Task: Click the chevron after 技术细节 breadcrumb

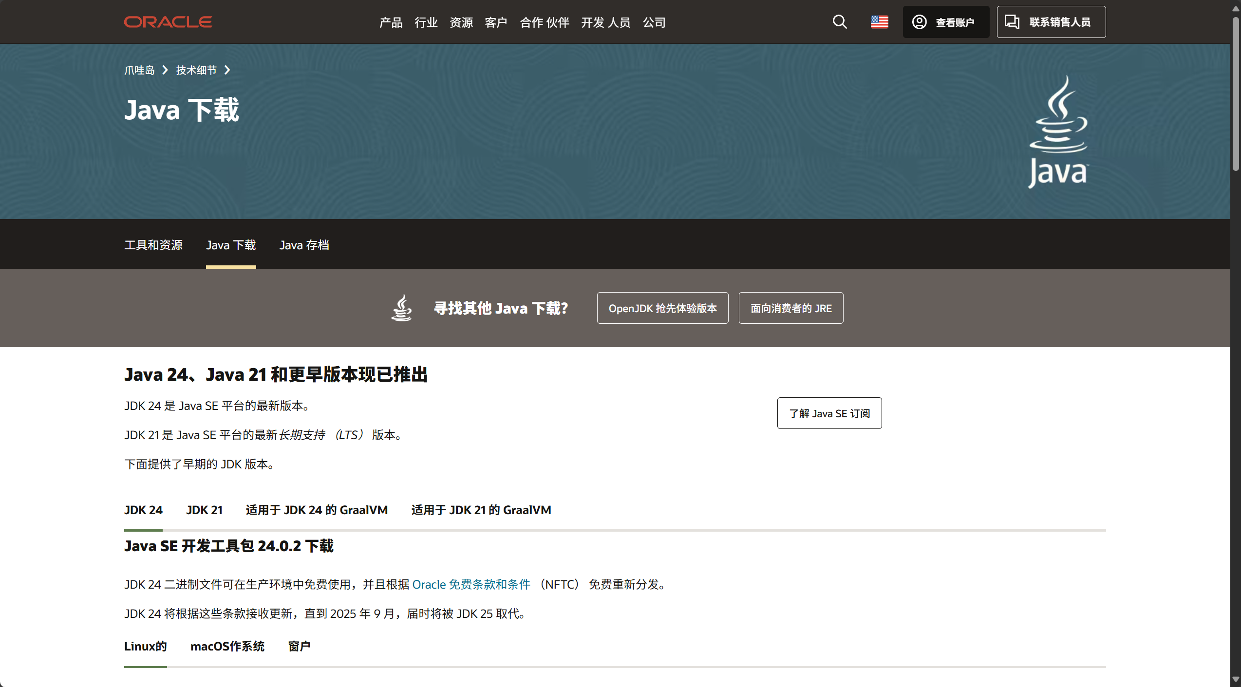Action: tap(227, 70)
